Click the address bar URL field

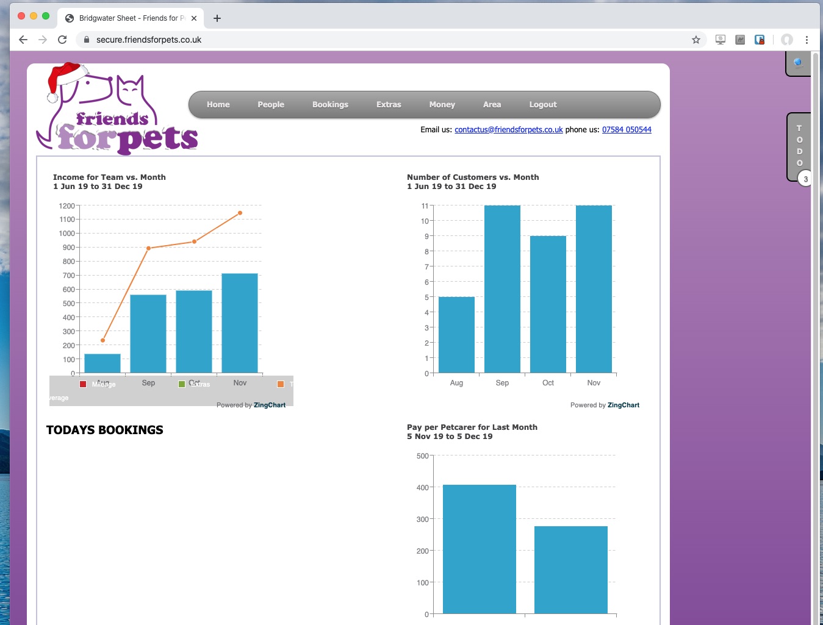point(390,40)
